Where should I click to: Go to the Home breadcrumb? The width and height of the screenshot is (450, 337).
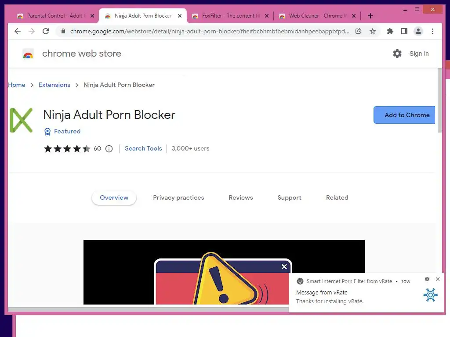coord(17,85)
